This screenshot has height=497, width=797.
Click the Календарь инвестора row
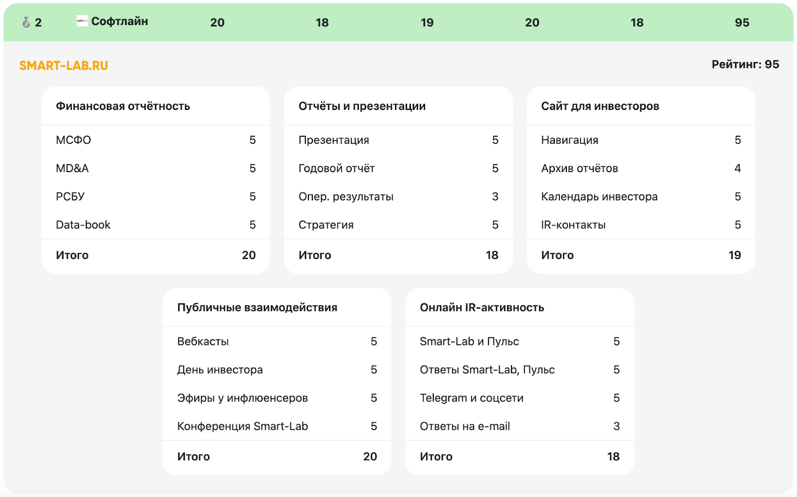(x=641, y=197)
